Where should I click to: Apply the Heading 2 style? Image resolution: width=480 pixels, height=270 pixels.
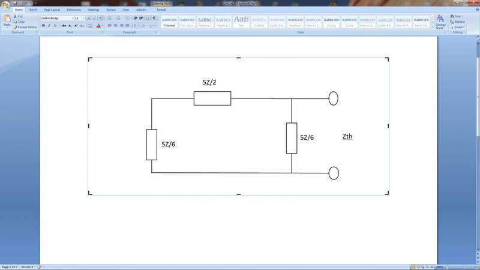point(223,22)
